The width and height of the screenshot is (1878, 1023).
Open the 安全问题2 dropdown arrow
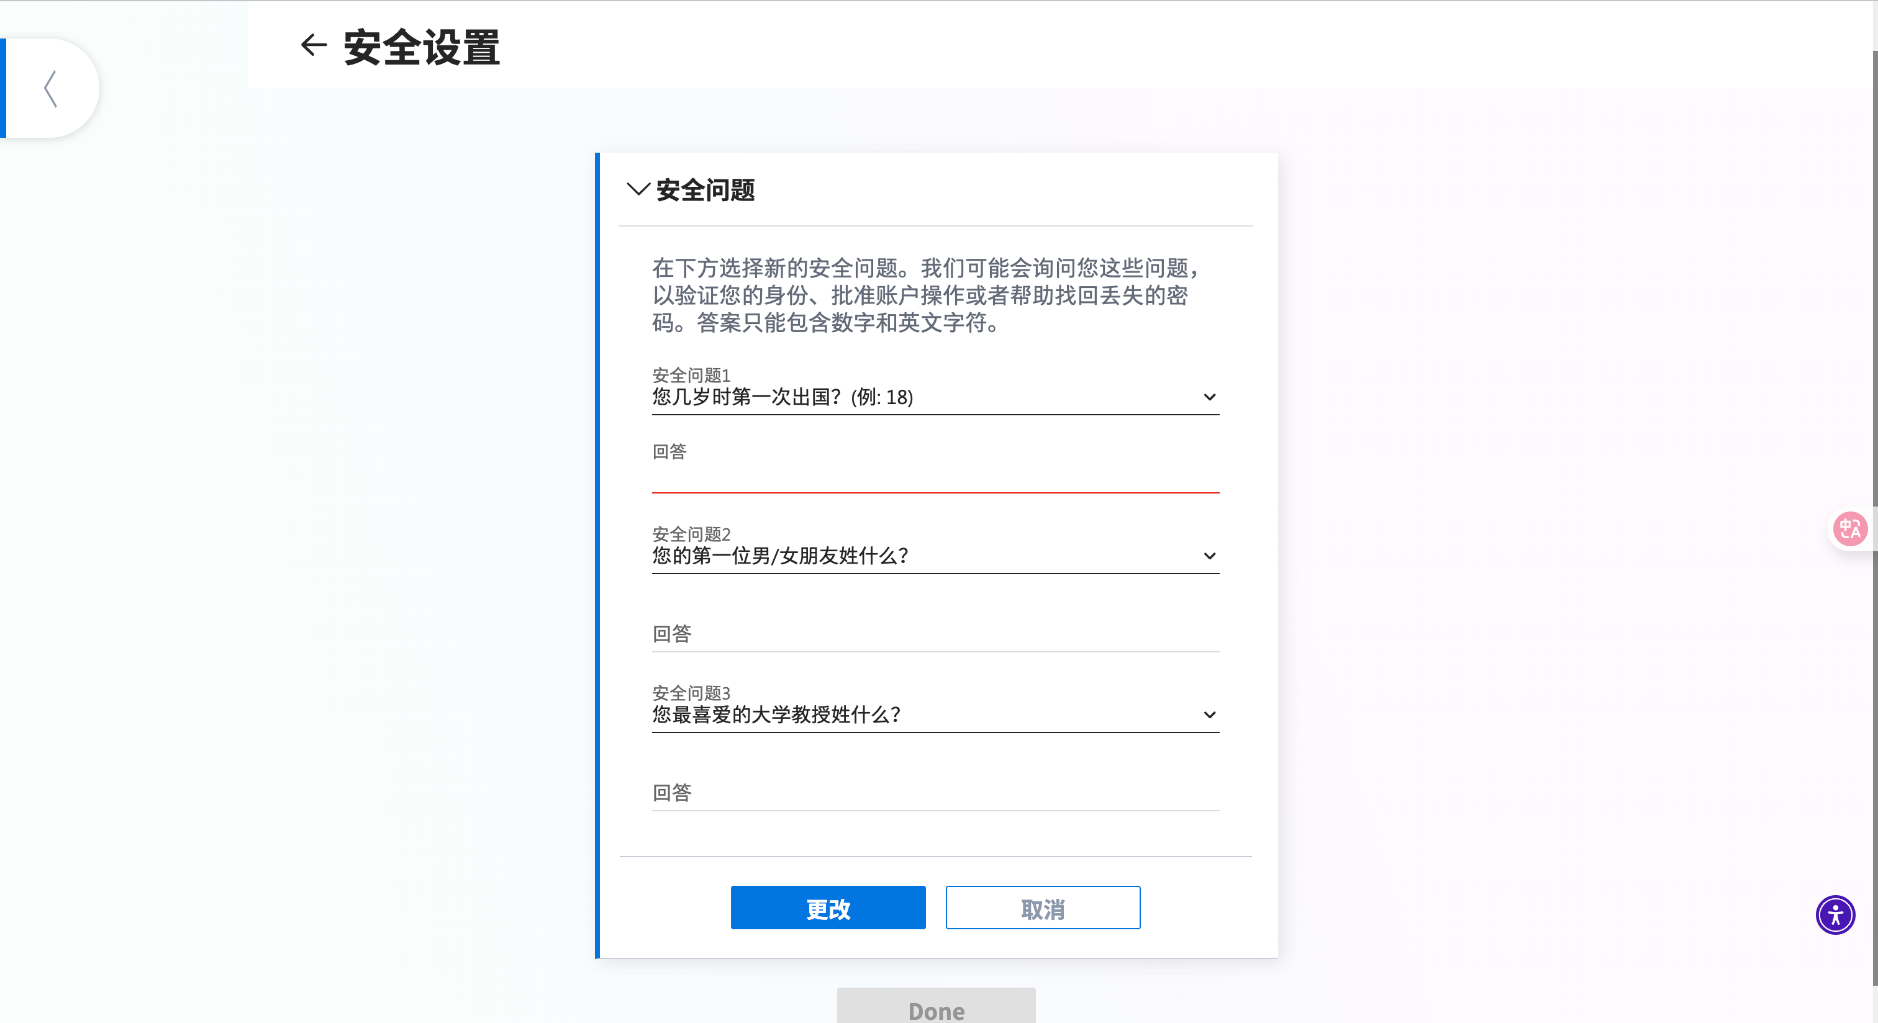(x=1209, y=556)
